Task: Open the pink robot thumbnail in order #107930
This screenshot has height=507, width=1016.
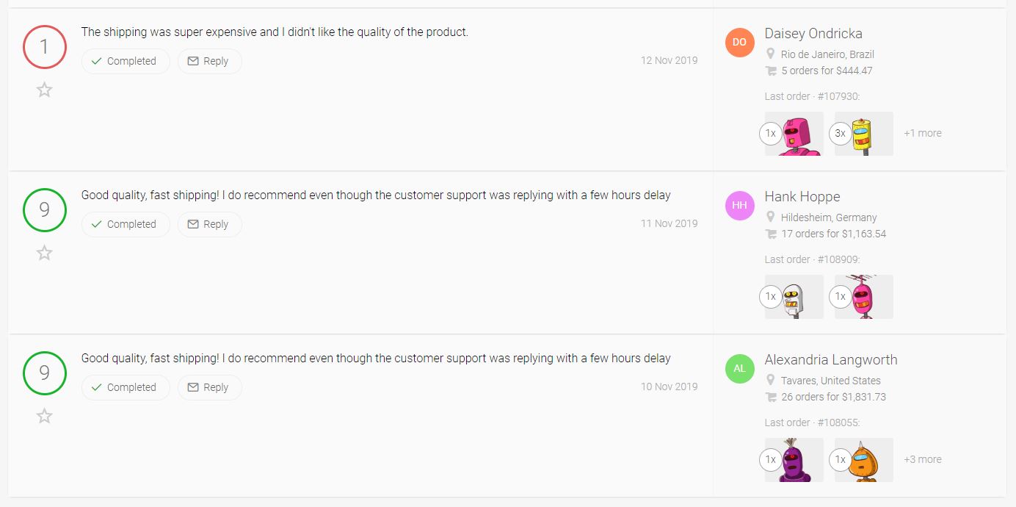Action: [x=797, y=134]
